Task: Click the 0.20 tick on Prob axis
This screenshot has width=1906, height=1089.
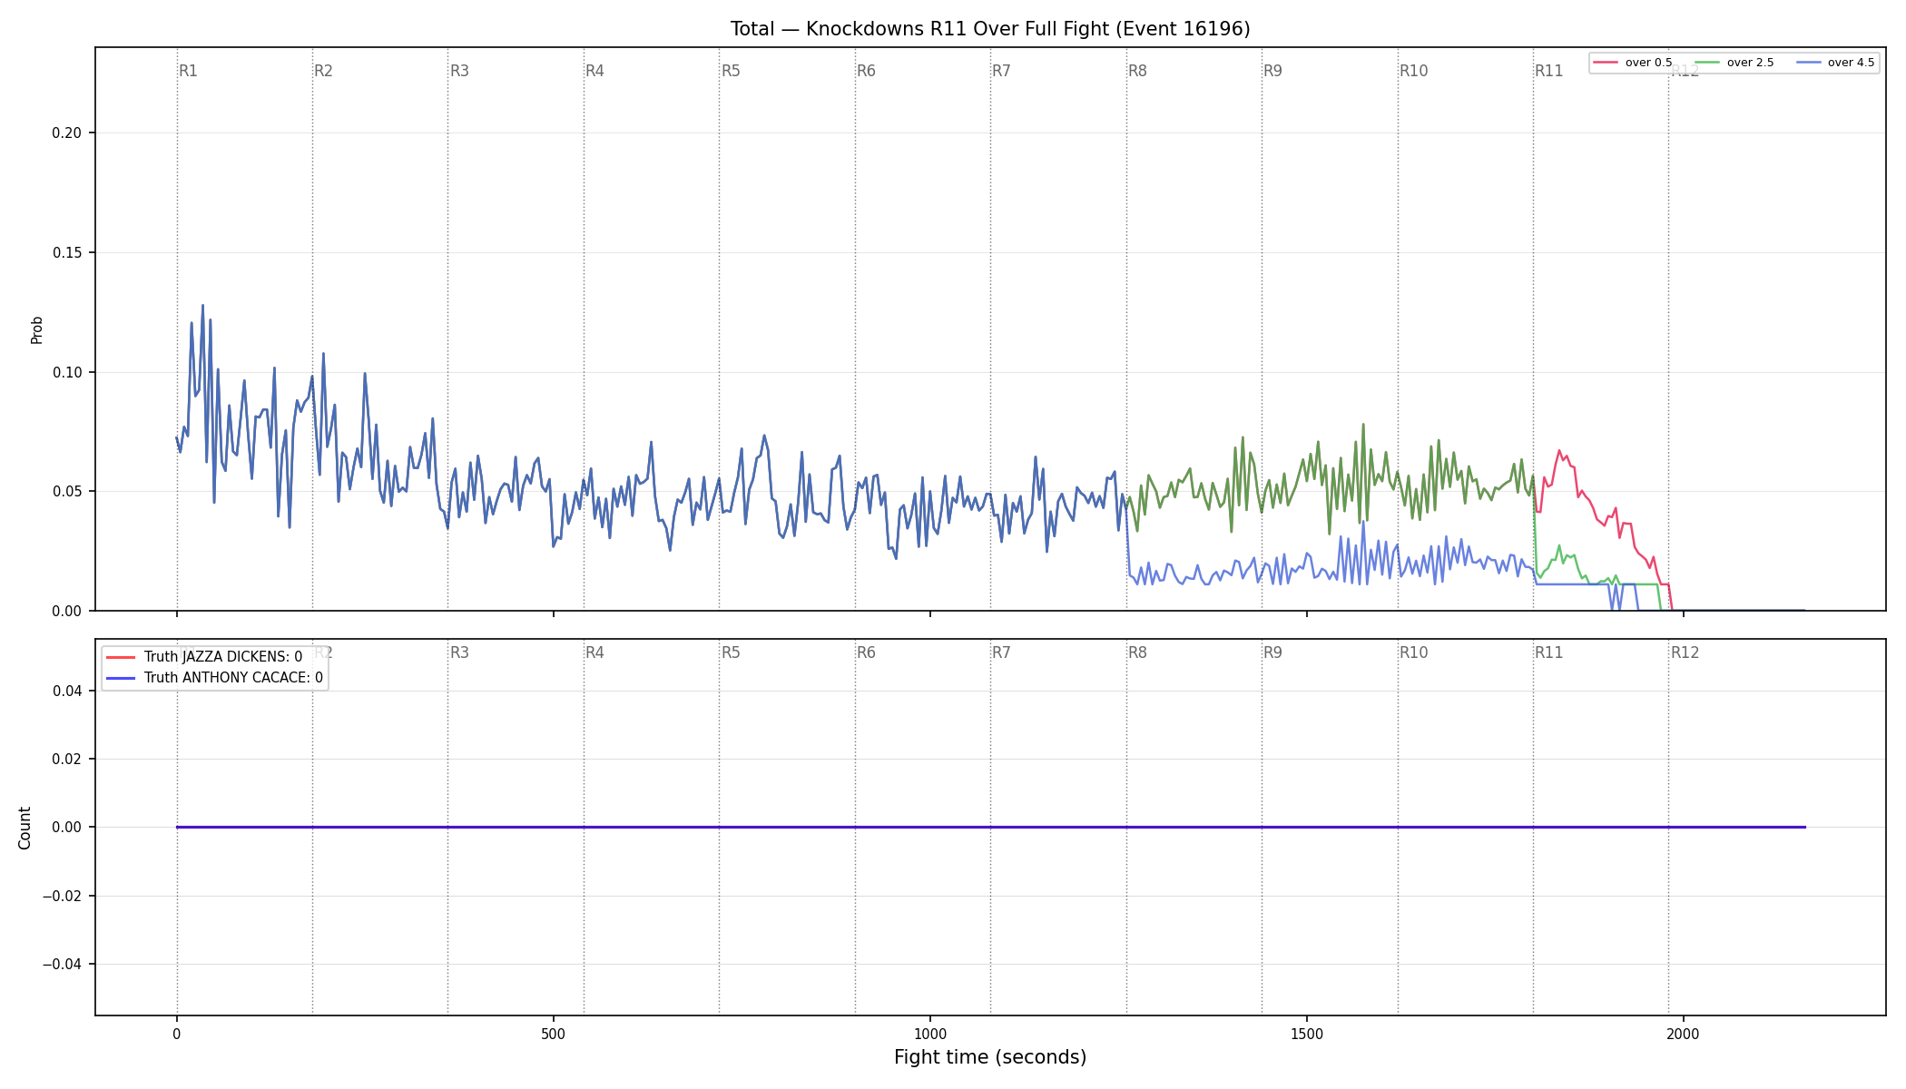Action: pos(66,133)
